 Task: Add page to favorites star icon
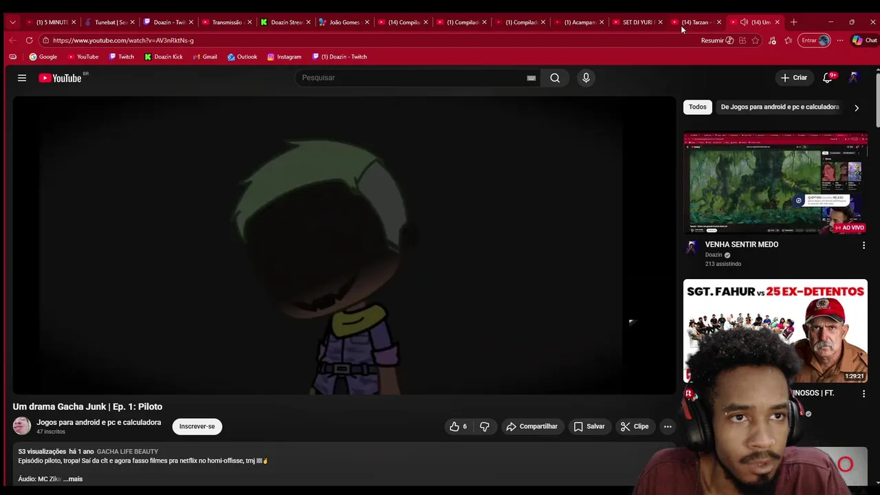pyautogui.click(x=756, y=41)
